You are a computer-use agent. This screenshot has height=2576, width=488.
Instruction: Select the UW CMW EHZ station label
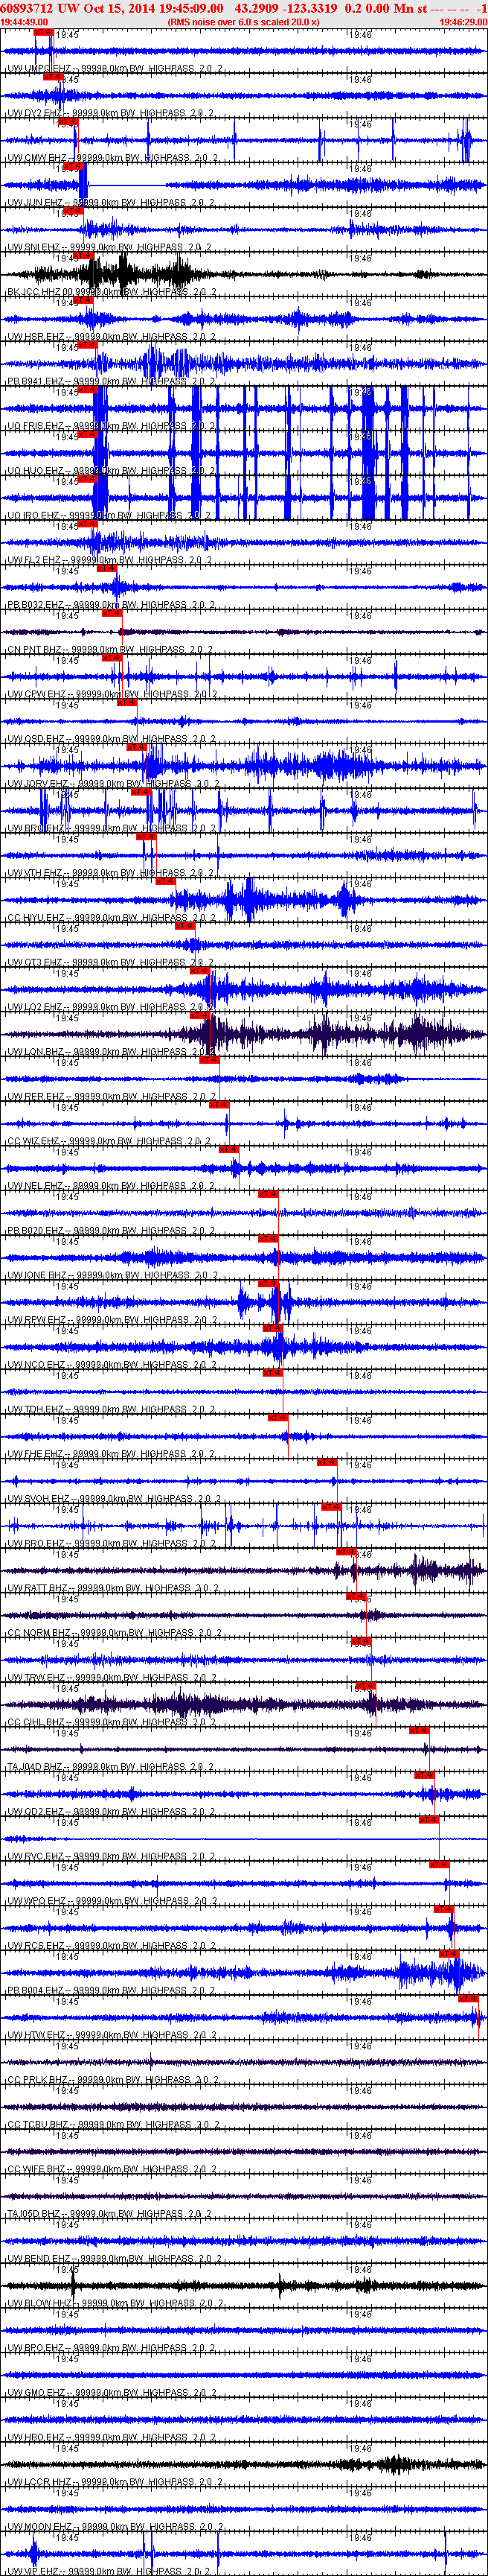113,158
